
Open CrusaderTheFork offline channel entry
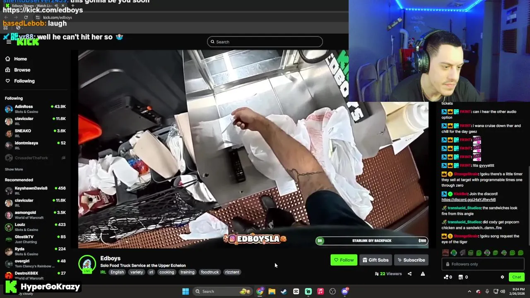click(x=35, y=158)
